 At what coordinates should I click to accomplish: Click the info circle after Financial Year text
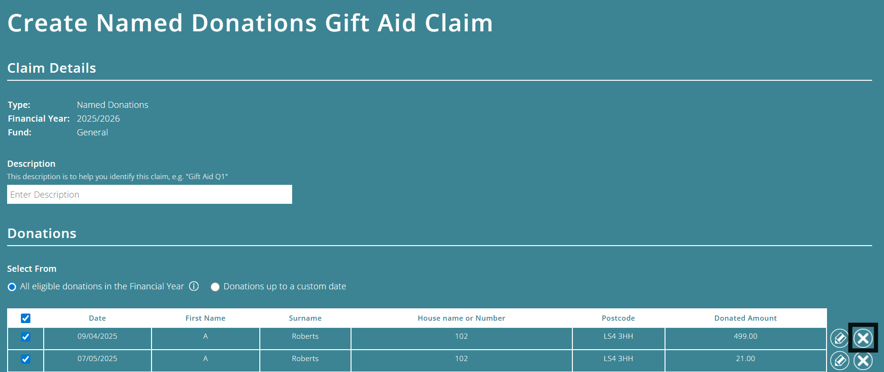tap(194, 286)
